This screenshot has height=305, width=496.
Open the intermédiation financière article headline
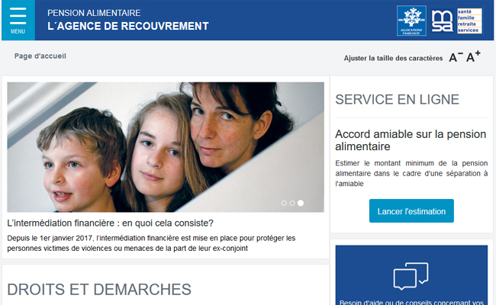coord(110,223)
